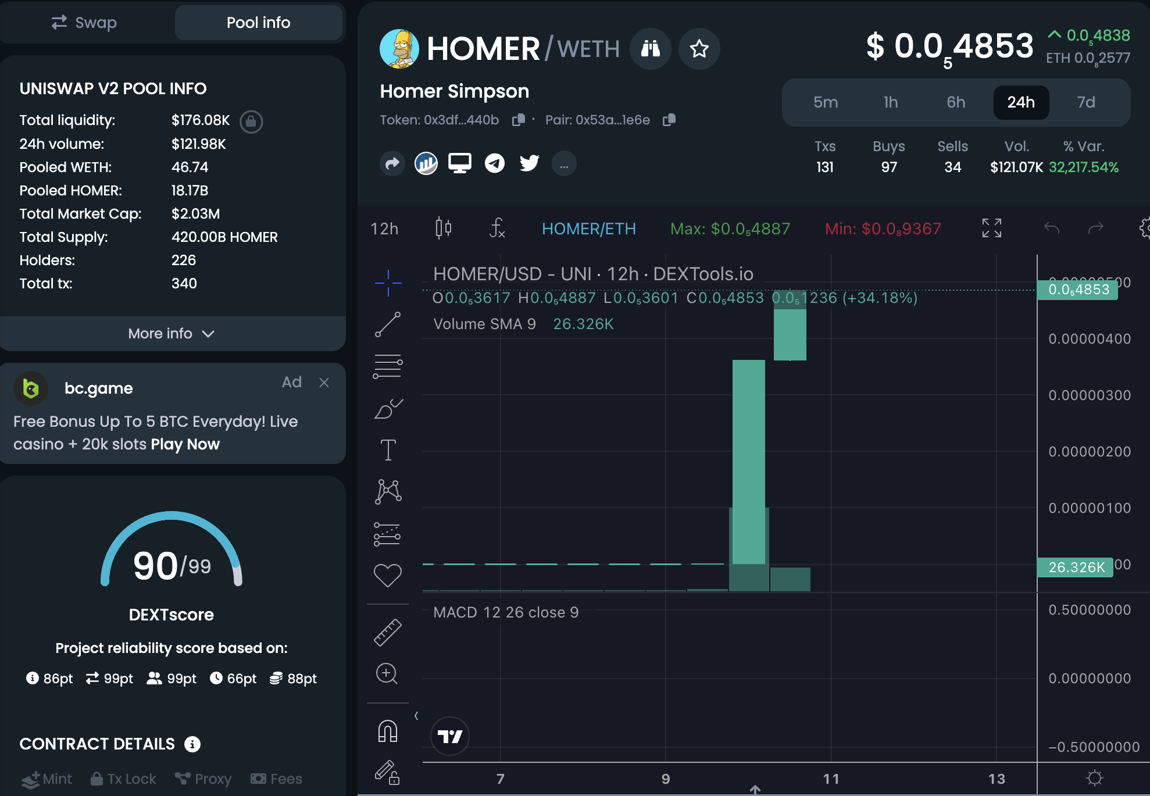Toggle favorite star for HOMER pair
The height and width of the screenshot is (796, 1150).
(x=699, y=49)
